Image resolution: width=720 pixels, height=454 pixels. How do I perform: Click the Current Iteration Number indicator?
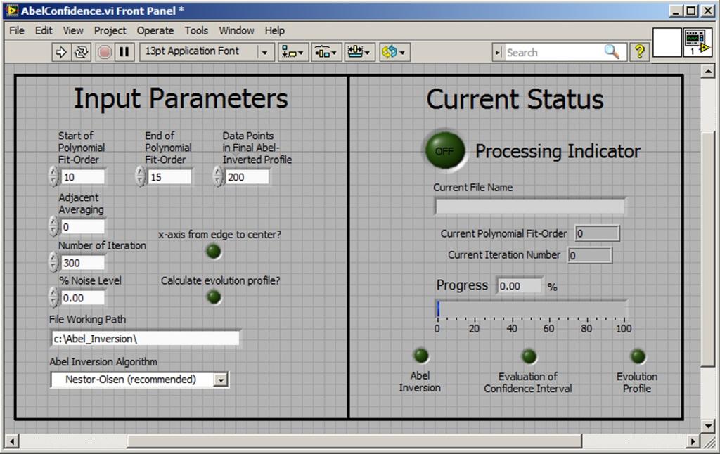point(590,255)
